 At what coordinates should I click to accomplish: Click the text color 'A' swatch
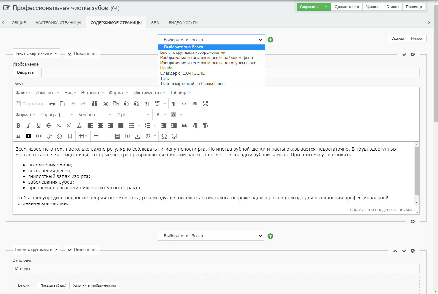158,115
